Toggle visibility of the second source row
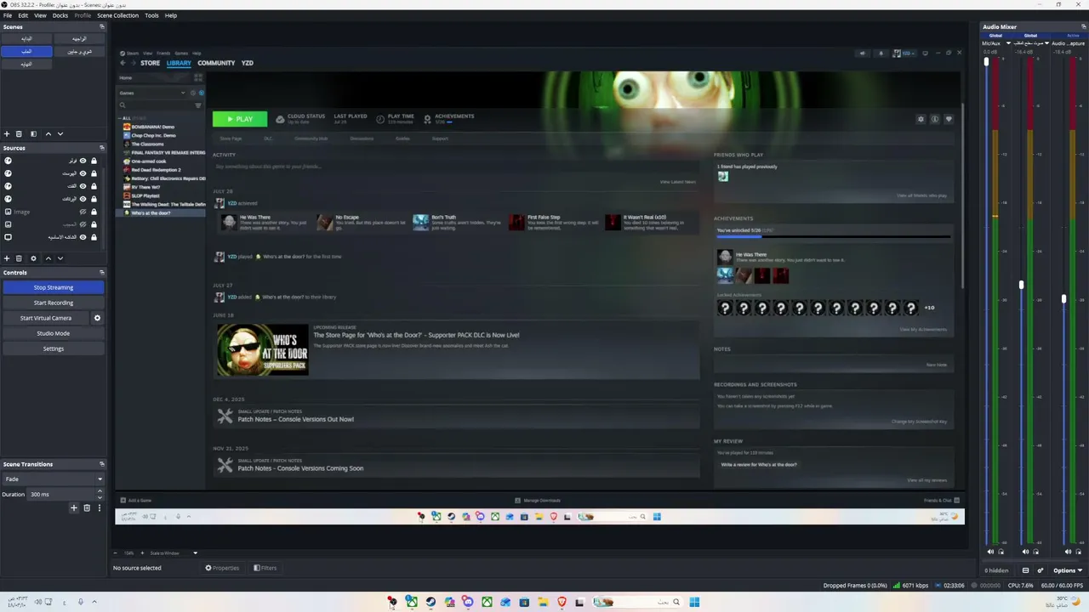 click(83, 173)
